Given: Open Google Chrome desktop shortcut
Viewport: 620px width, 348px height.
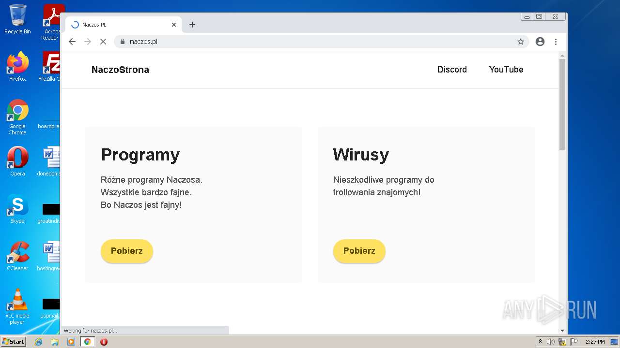Looking at the screenshot, I should tap(17, 117).
